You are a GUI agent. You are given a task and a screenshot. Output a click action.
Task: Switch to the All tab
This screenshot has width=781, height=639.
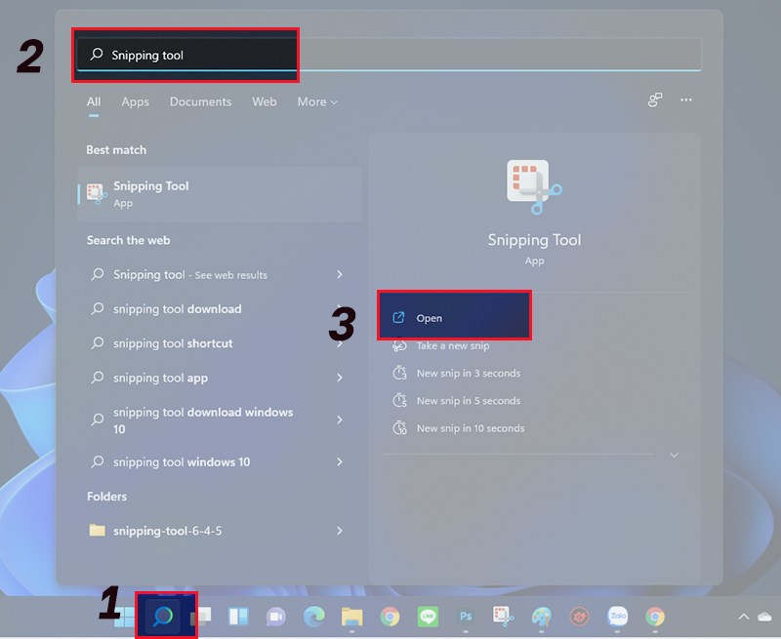tap(94, 102)
